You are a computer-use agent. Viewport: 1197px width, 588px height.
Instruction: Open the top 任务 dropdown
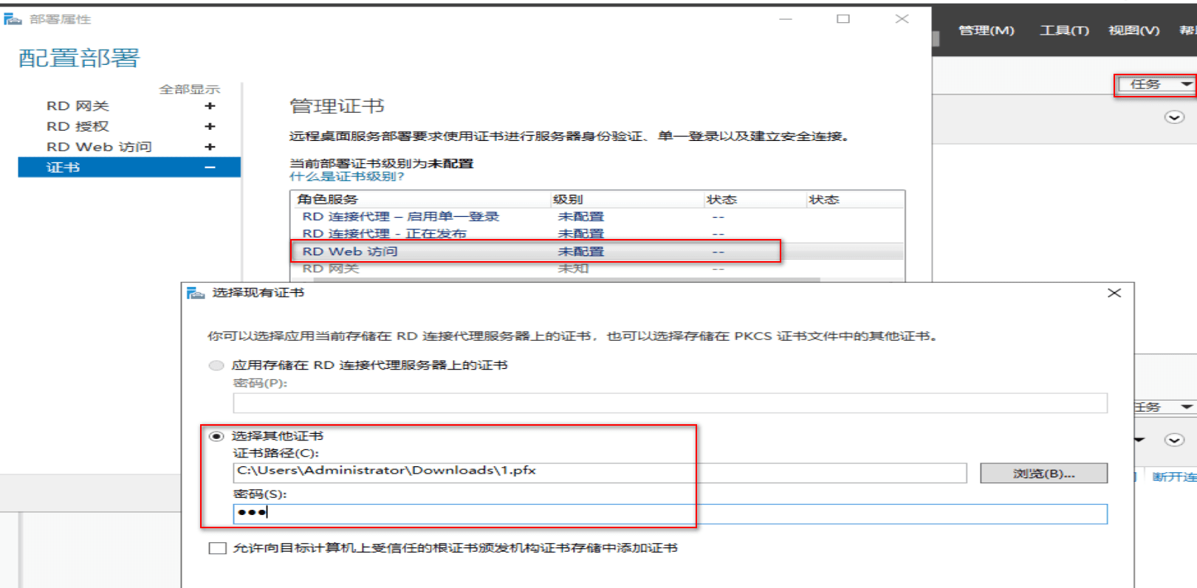(x=1155, y=84)
